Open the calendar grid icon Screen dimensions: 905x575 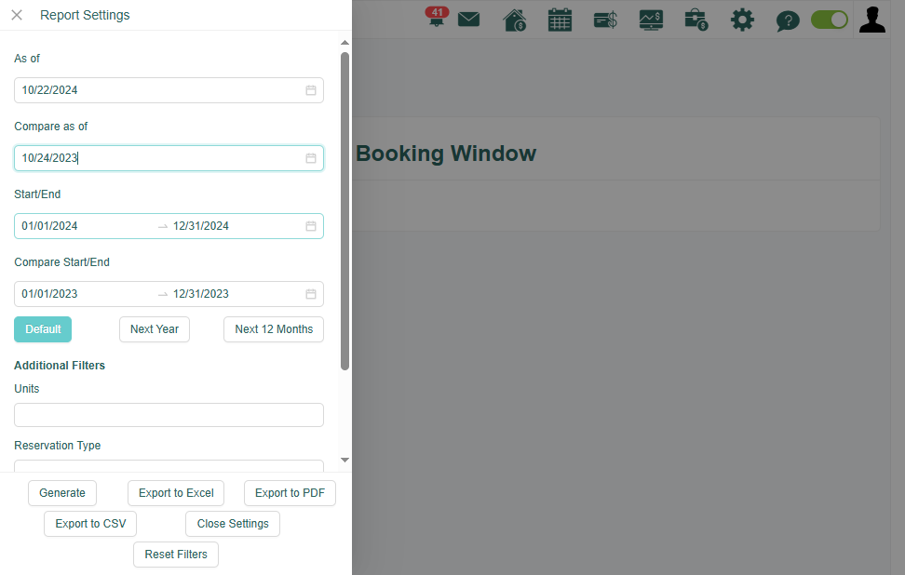click(560, 20)
